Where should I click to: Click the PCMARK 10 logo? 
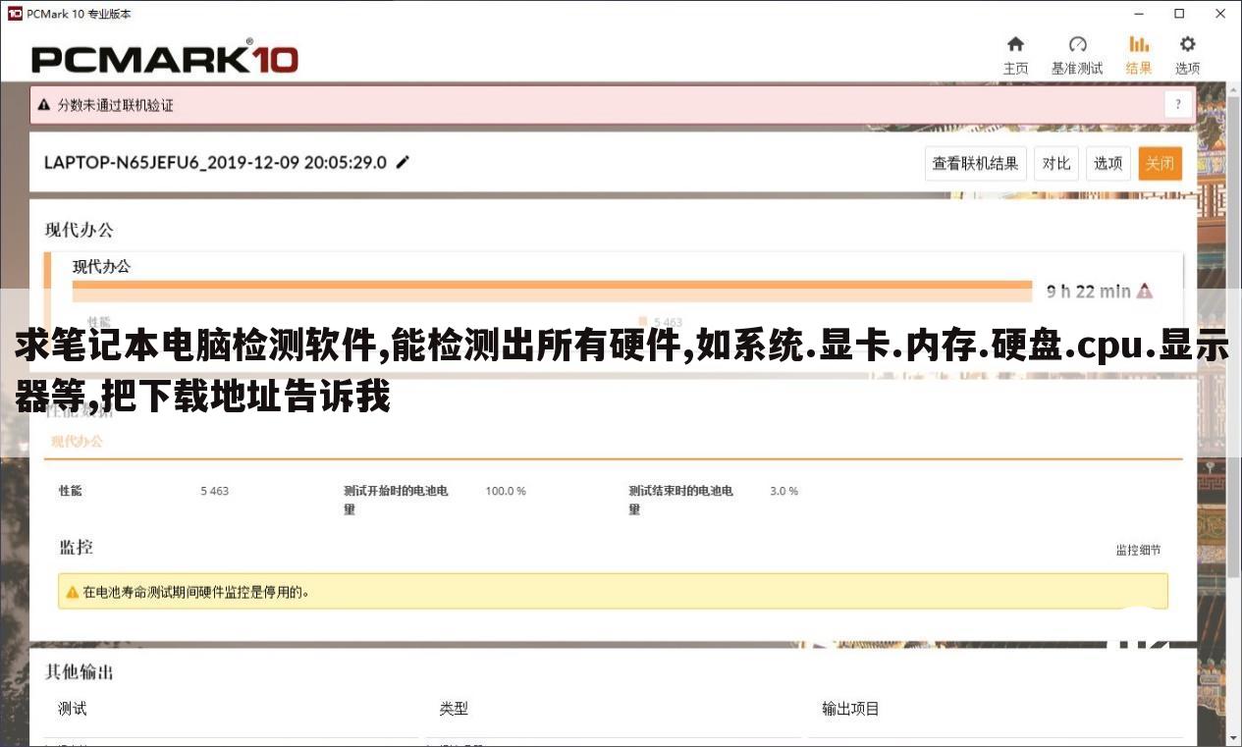click(162, 58)
